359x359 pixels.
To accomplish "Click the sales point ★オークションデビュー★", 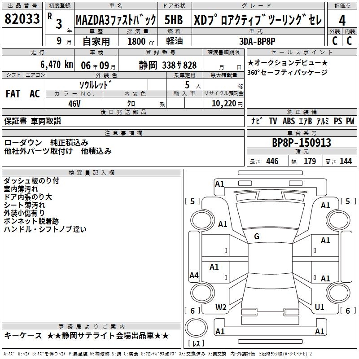I will [x=288, y=62].
